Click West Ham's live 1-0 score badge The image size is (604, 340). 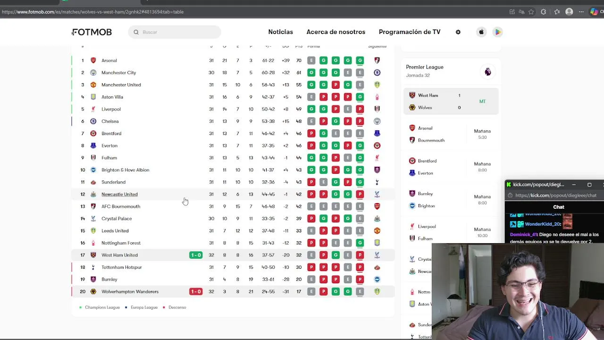tap(196, 255)
